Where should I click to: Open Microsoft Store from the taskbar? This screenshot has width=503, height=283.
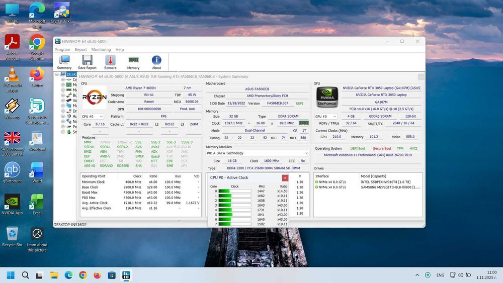[112, 275]
